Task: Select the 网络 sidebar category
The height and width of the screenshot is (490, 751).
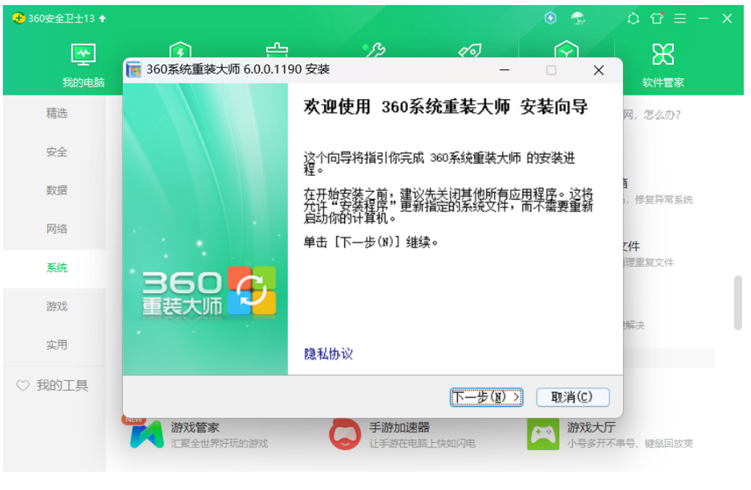Action: click(x=56, y=229)
